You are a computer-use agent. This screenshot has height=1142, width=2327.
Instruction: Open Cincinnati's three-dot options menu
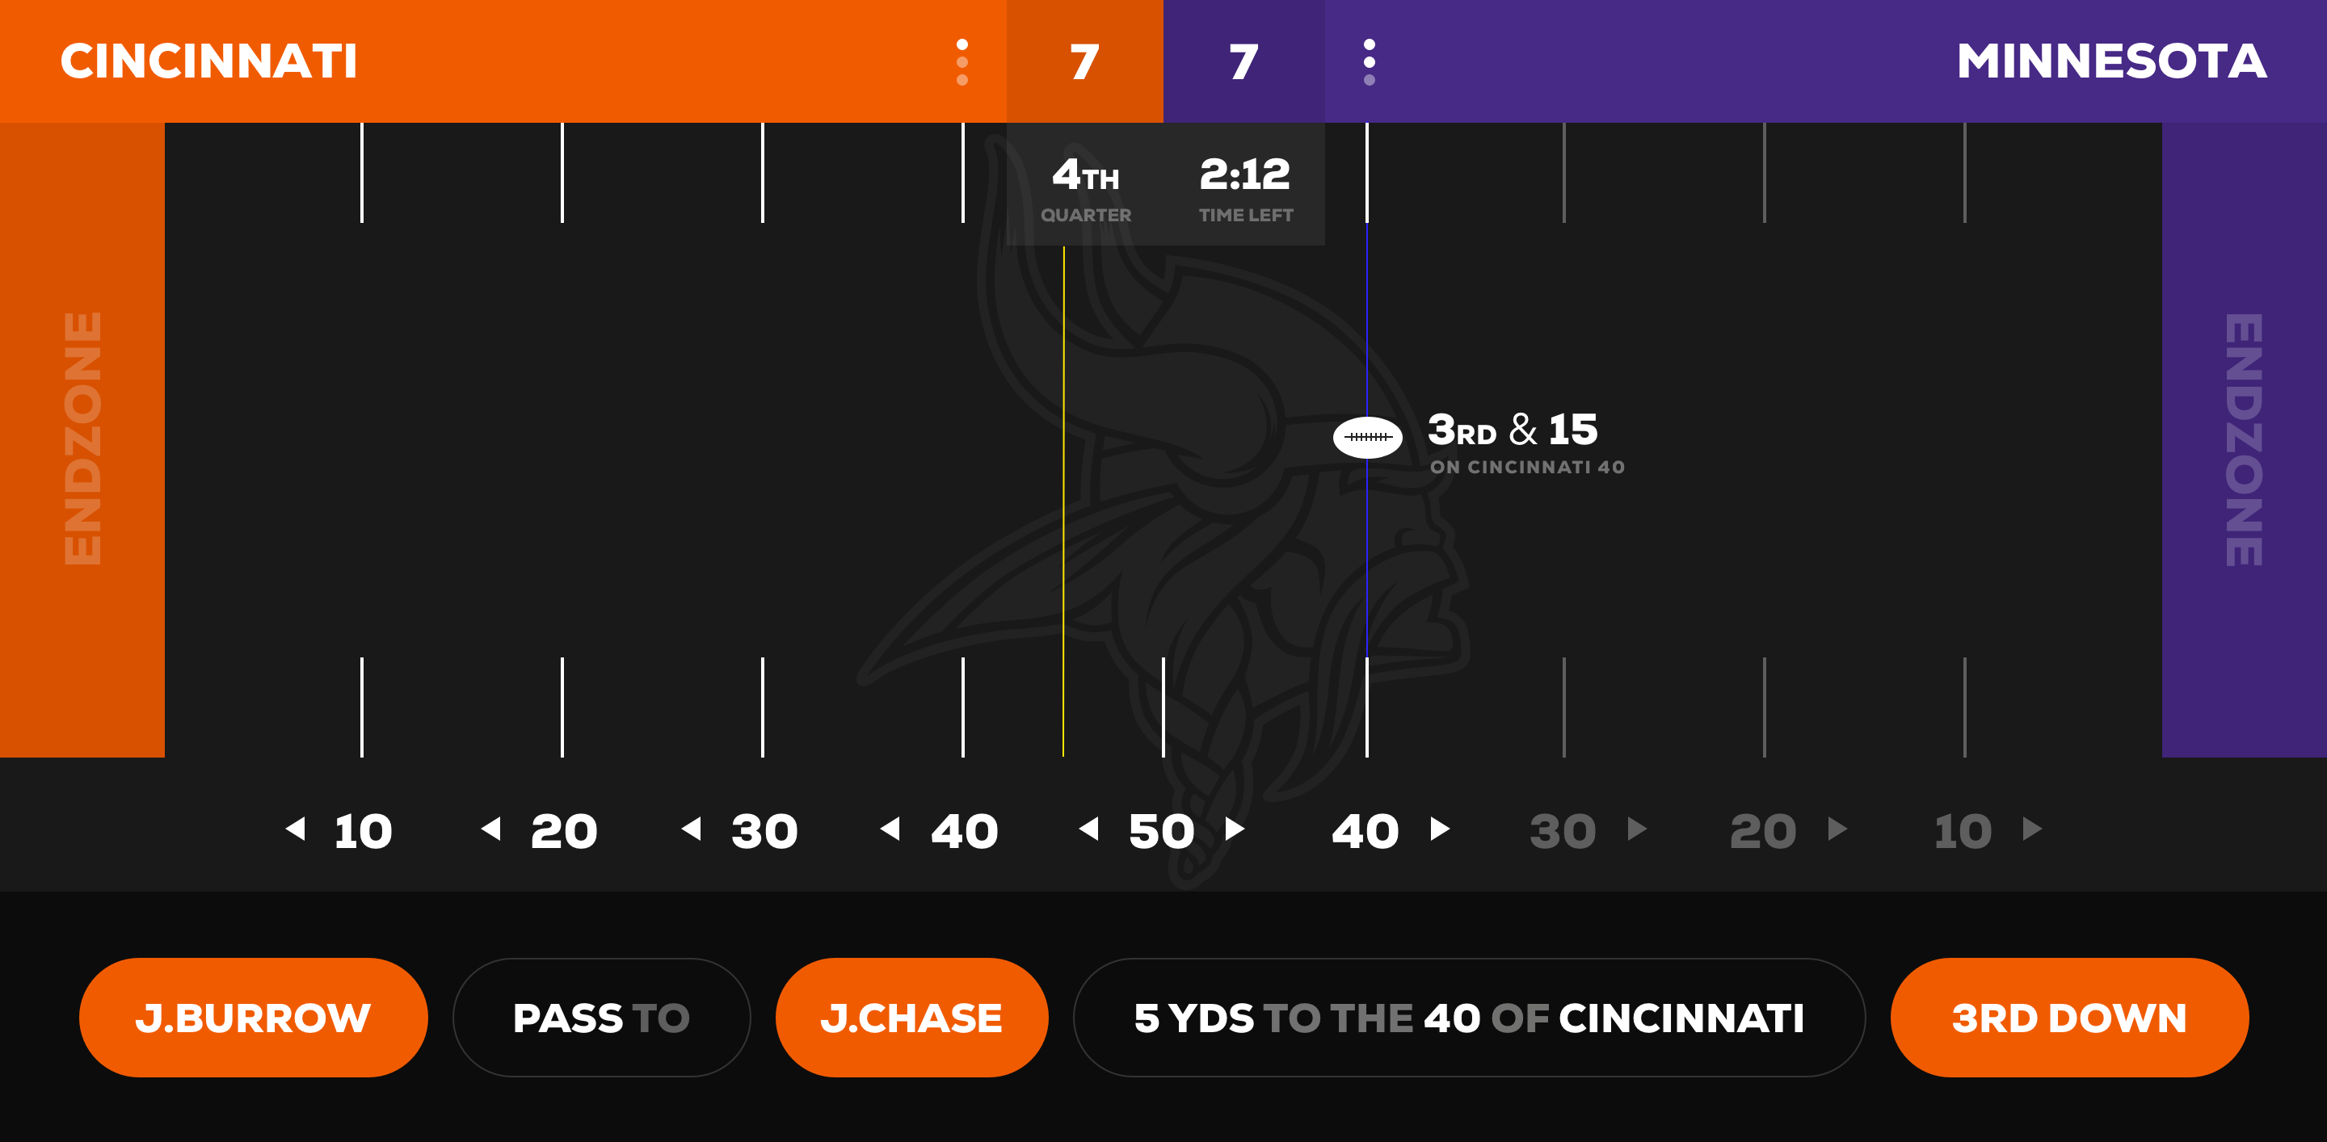(x=962, y=61)
